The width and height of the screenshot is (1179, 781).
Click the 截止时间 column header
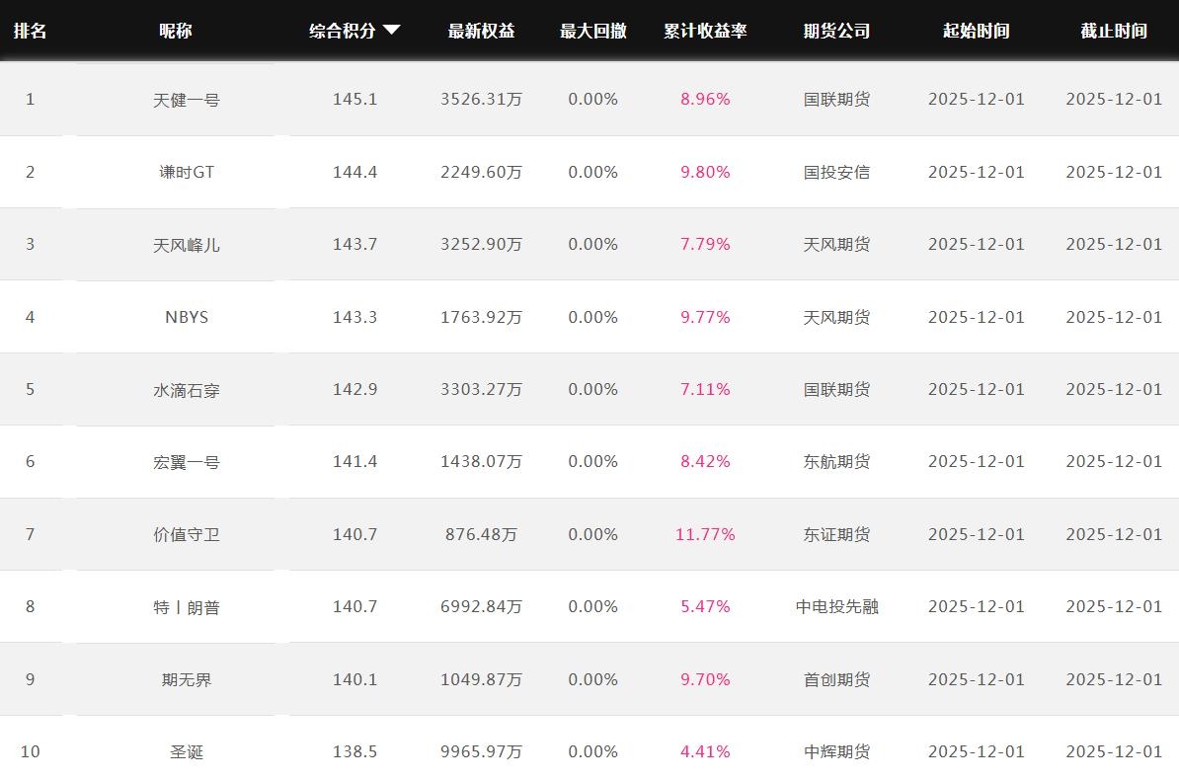coord(1113,31)
